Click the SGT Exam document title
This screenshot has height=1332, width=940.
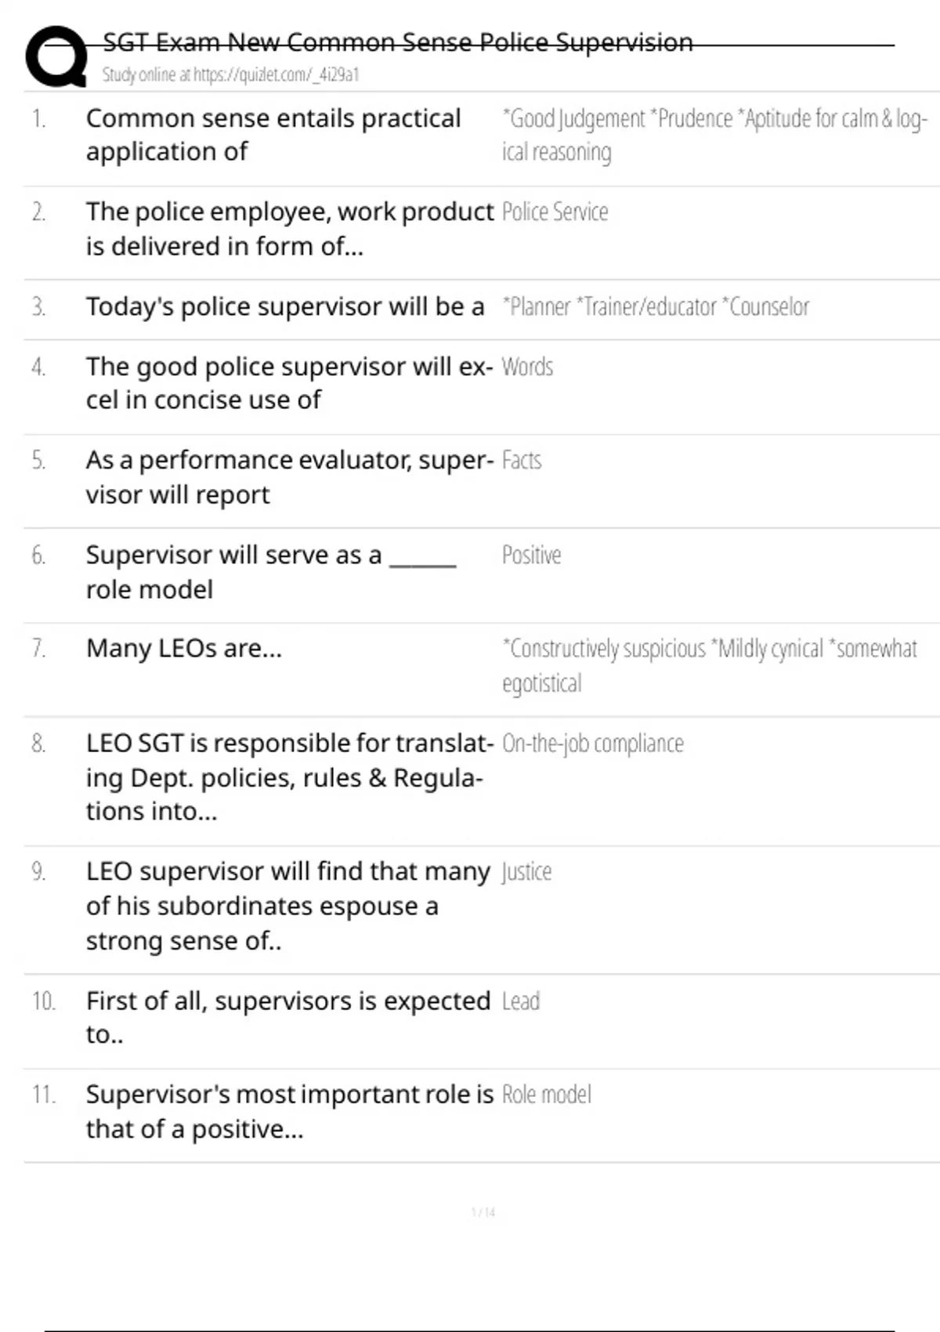pos(398,42)
